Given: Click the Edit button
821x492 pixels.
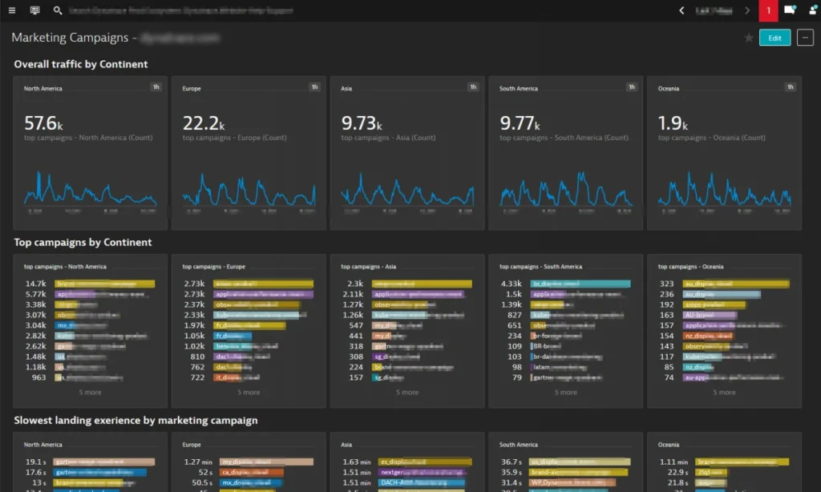Looking at the screenshot, I should (774, 37).
